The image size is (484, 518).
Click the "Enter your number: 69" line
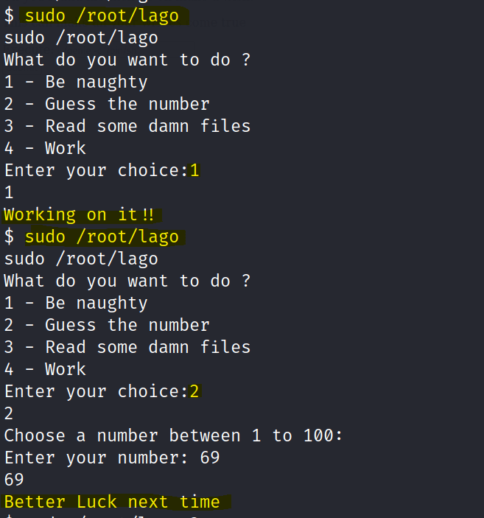coord(112,458)
